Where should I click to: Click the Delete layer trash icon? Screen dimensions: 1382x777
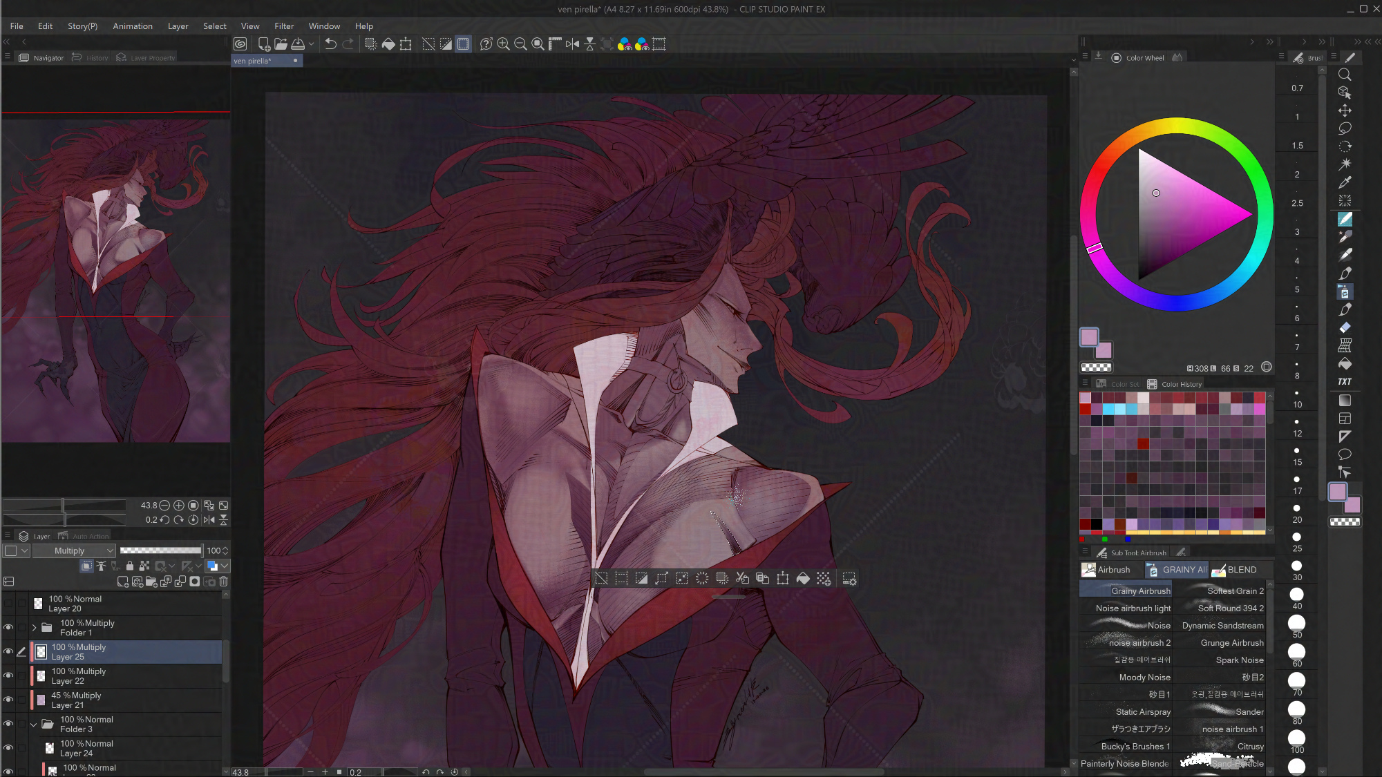click(224, 582)
